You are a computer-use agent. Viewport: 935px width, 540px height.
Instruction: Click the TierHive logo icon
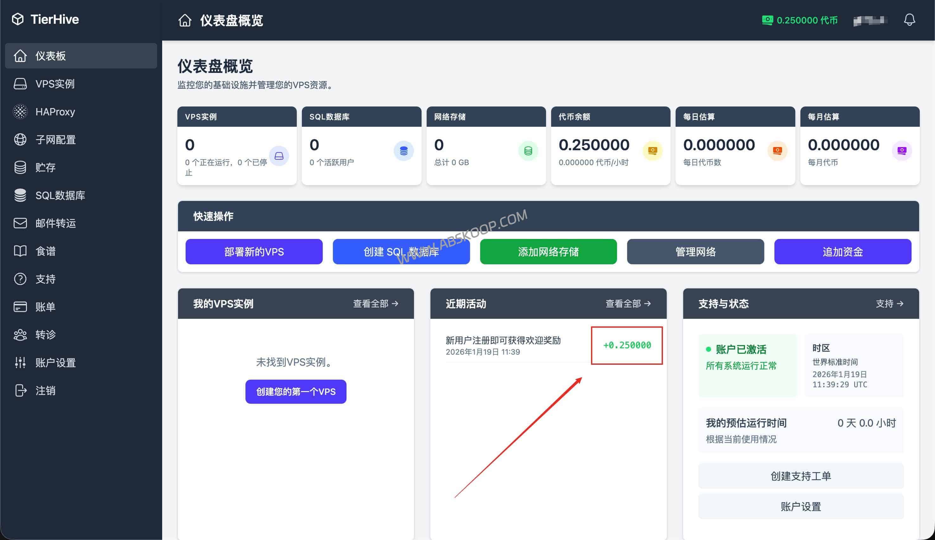pos(17,19)
